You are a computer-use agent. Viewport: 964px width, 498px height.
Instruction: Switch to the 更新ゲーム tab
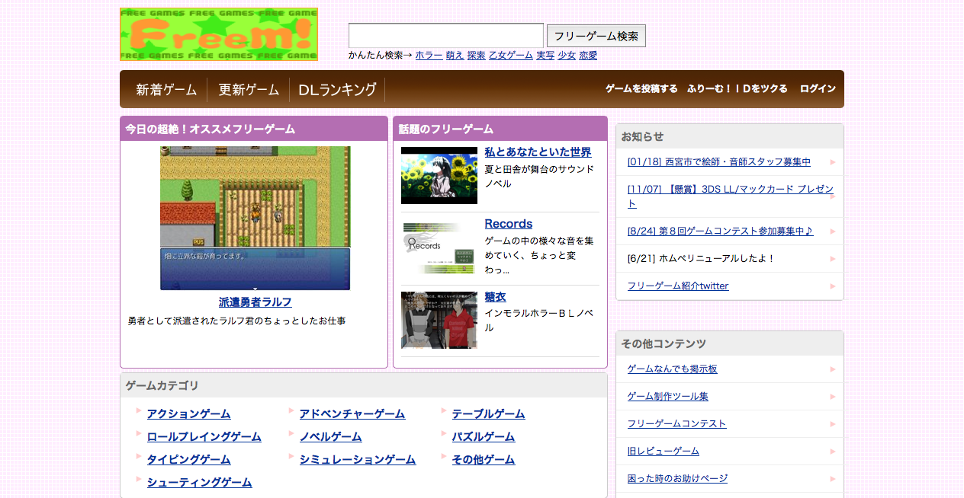[249, 90]
